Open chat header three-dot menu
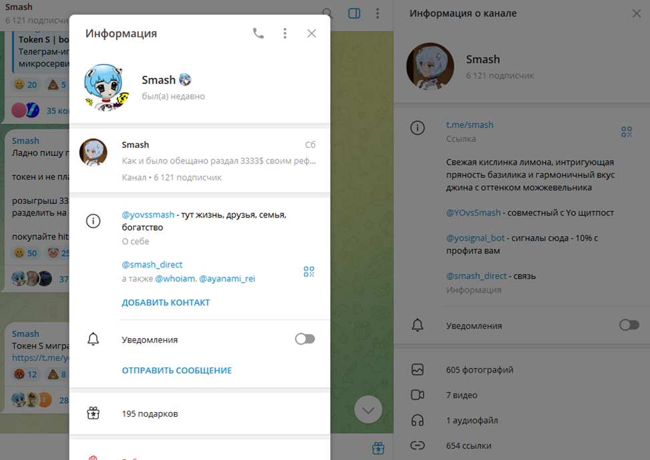This screenshot has width=650, height=460. (x=378, y=13)
